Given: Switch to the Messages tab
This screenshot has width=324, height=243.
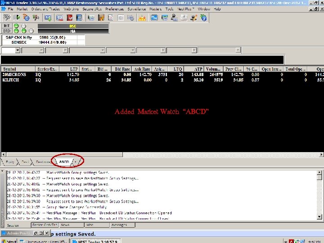Looking at the screenshot, I should pos(122,225).
